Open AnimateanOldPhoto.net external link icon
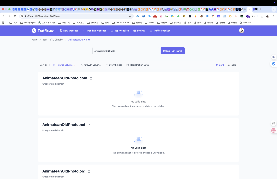The height and width of the screenshot is (179, 277). coord(89,125)
